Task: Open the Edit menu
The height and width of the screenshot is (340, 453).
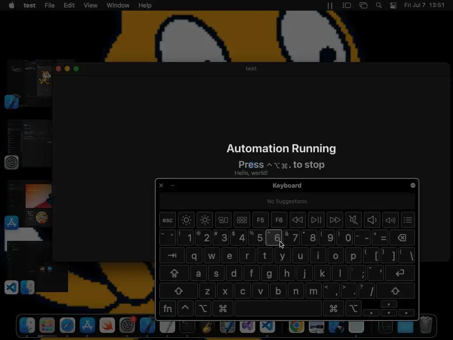Action: coord(69,5)
